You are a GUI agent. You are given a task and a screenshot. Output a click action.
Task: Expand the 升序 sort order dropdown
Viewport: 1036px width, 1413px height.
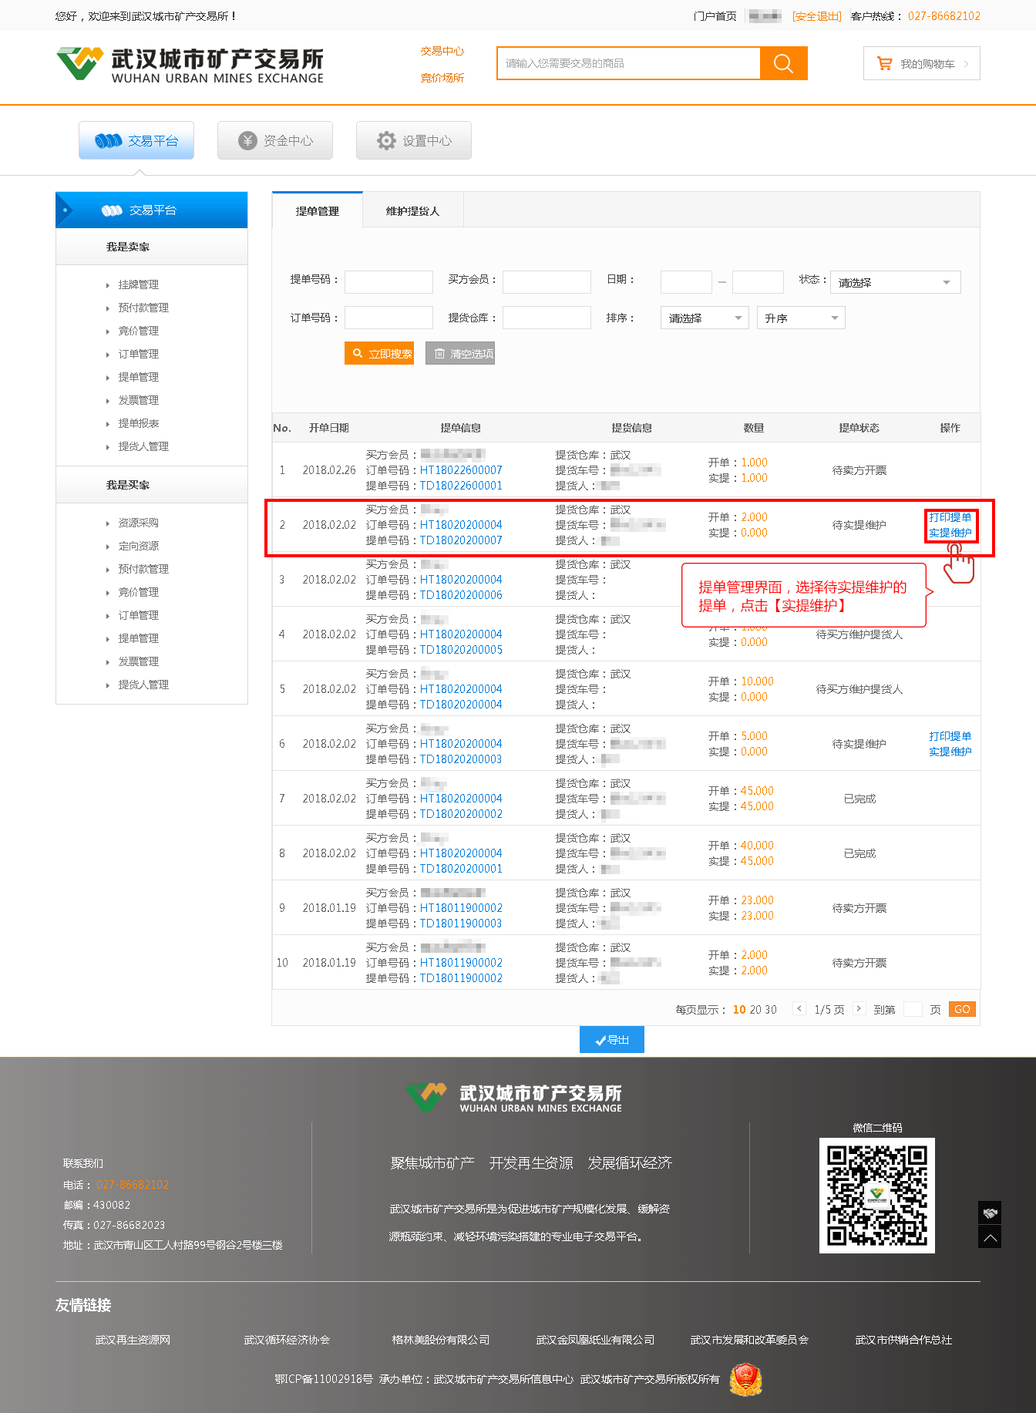pos(800,318)
